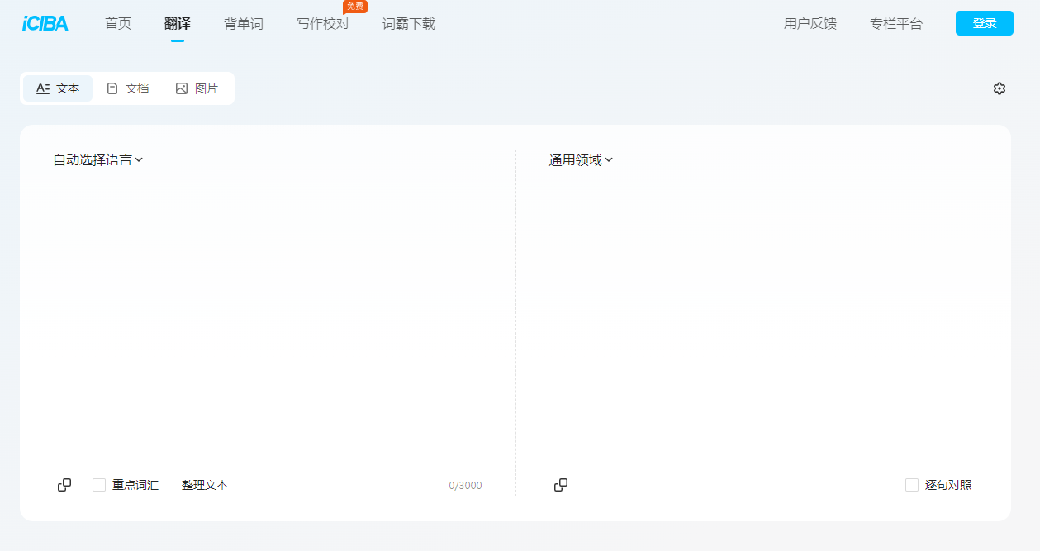This screenshot has width=1040, height=551.
Task: Open the 通用领域 domain dropdown
Action: coord(581,160)
